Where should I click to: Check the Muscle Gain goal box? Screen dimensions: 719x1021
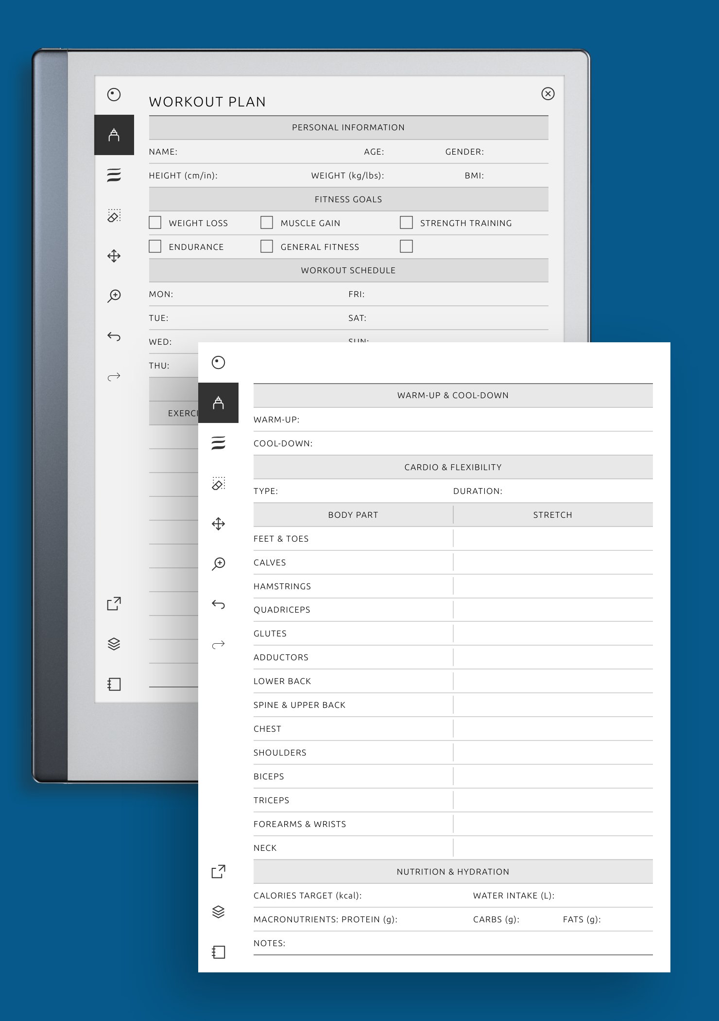click(x=267, y=223)
